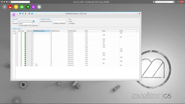Toggle the 'Ta med' header checkbox
This screenshot has height=104, width=185.
pyautogui.click(x=19, y=31)
